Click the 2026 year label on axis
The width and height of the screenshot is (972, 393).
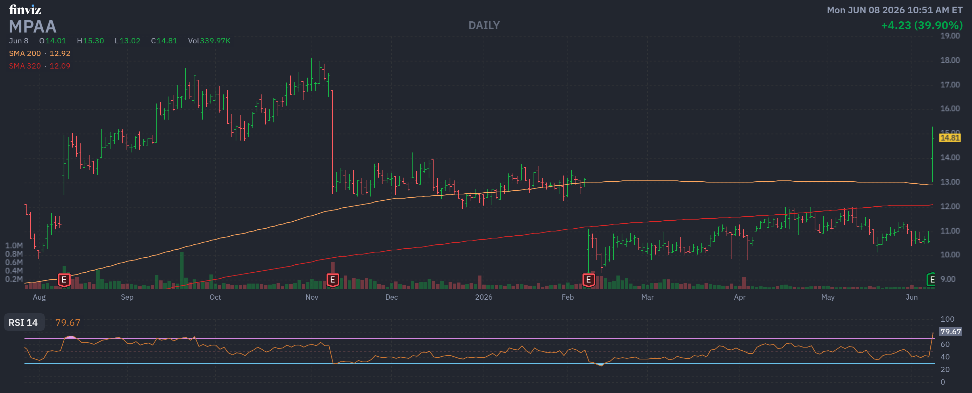pos(484,297)
